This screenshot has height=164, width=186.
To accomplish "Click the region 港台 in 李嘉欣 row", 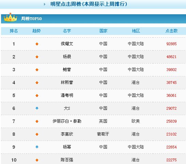I will (x=136, y=134).
